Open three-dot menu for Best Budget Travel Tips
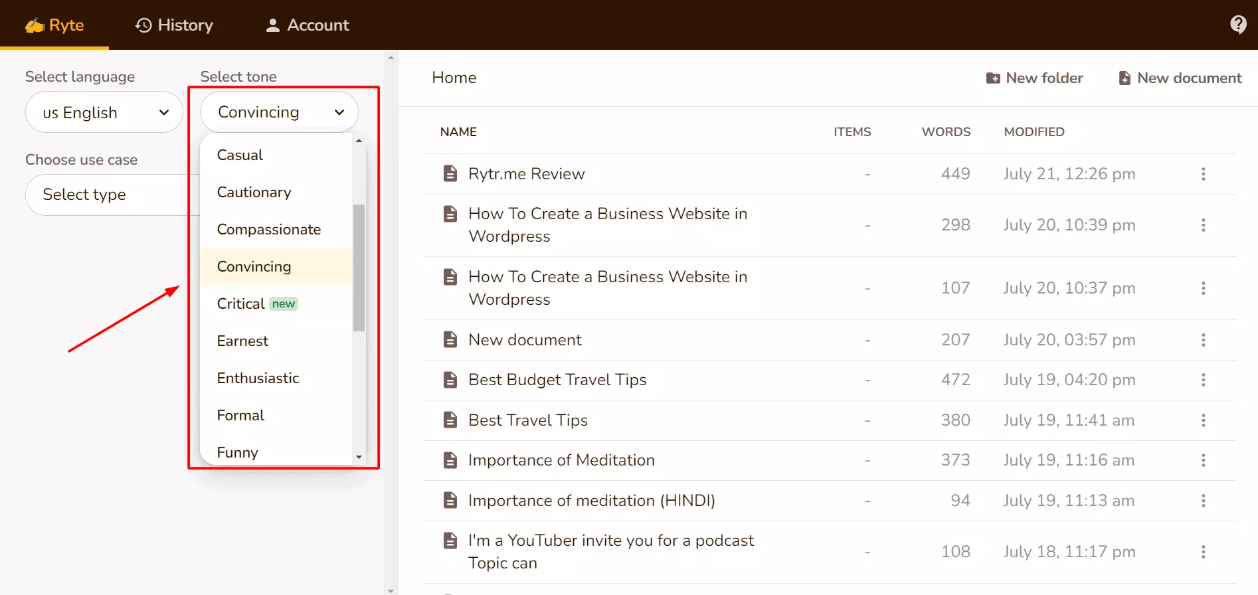 pyautogui.click(x=1203, y=380)
